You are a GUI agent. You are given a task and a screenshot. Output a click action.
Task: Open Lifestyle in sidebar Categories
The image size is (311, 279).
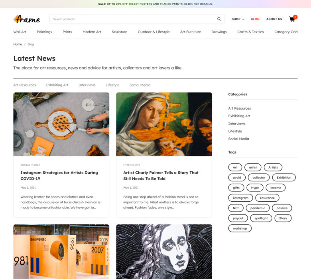tap(235, 131)
